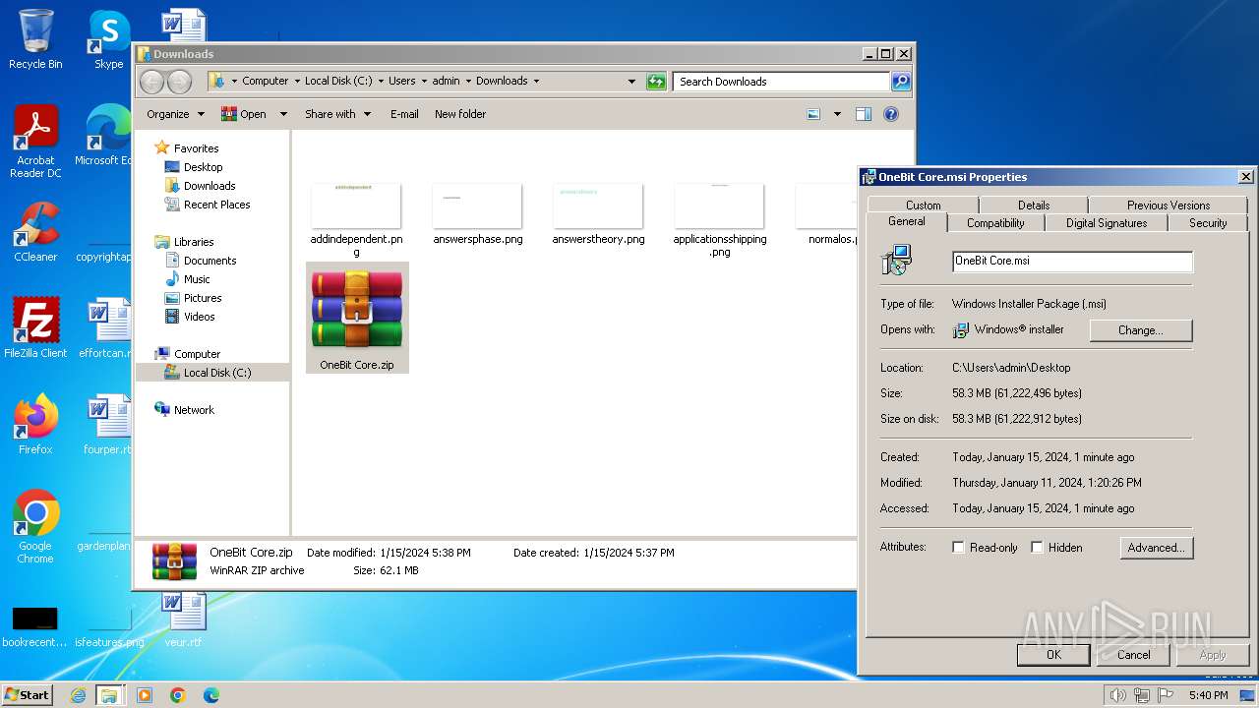Image resolution: width=1259 pixels, height=708 pixels.
Task: Click the Explorer back navigation button
Action: pos(151,82)
